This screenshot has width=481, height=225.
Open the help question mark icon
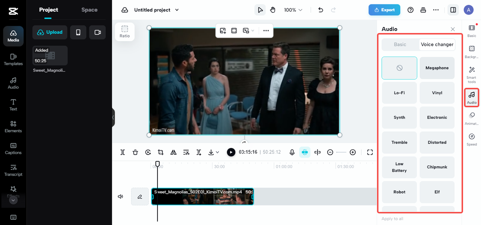(x=410, y=10)
